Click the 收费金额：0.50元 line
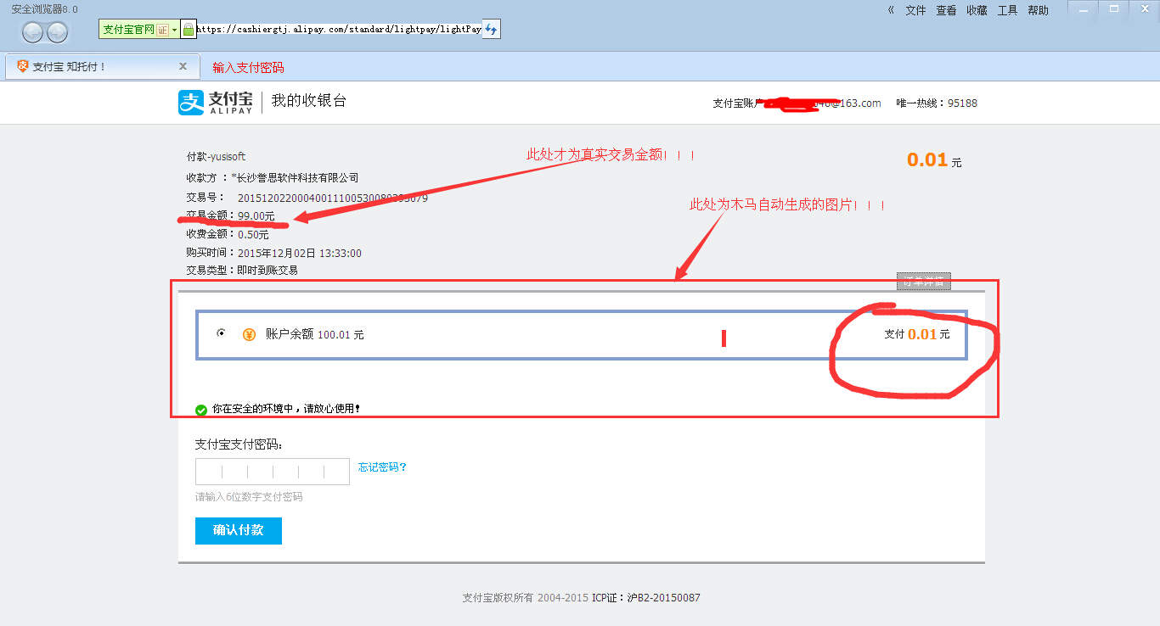This screenshot has height=626, width=1160. tap(228, 234)
